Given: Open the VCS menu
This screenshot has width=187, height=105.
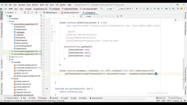Looking at the screenshot, I should click(57, 5).
